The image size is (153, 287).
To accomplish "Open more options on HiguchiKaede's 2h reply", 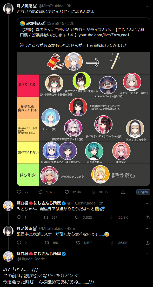I will coord(148,203).
